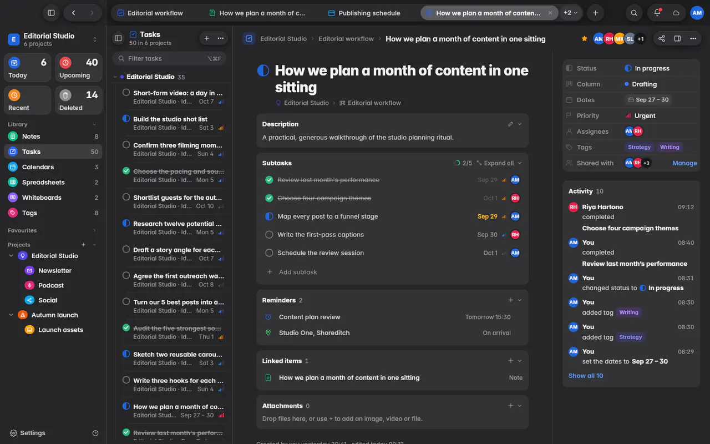The height and width of the screenshot is (444, 710).
Task: Complete 'Shortlist guests for the aut...' task
Action: [x=126, y=197]
